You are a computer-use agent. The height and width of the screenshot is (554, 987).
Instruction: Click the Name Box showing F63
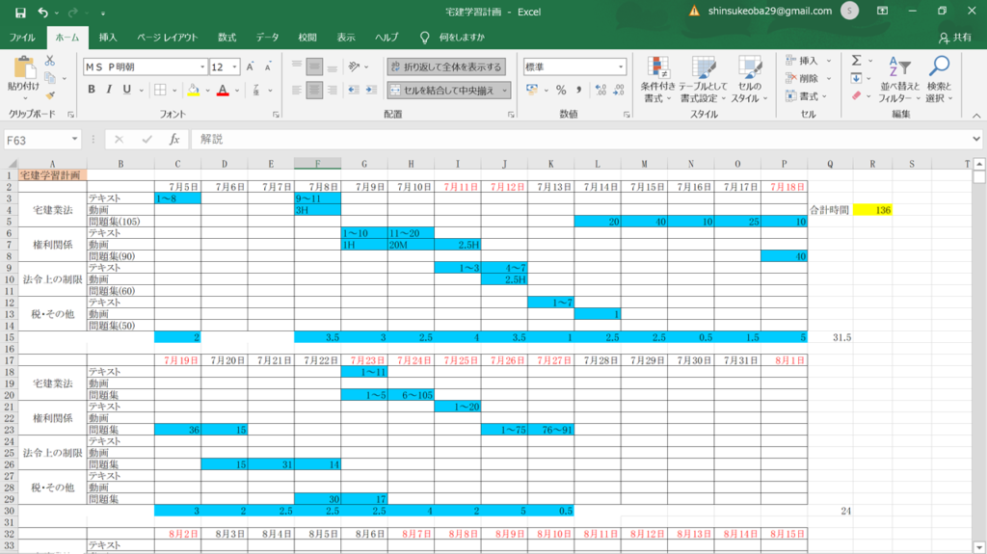tap(39, 139)
